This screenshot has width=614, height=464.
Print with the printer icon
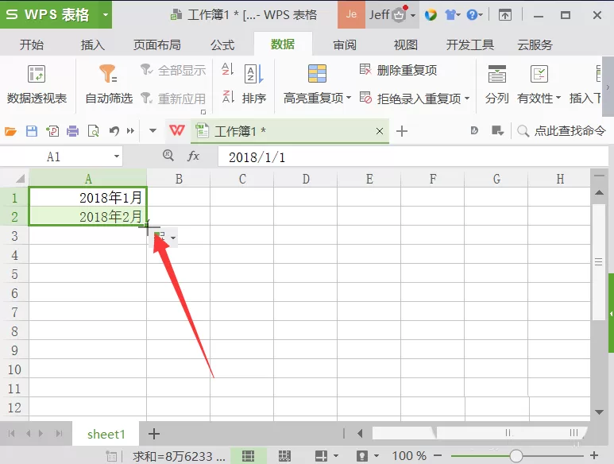click(x=73, y=131)
